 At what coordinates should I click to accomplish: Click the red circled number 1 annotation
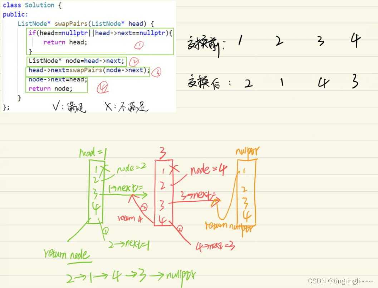pyautogui.click(x=139, y=45)
